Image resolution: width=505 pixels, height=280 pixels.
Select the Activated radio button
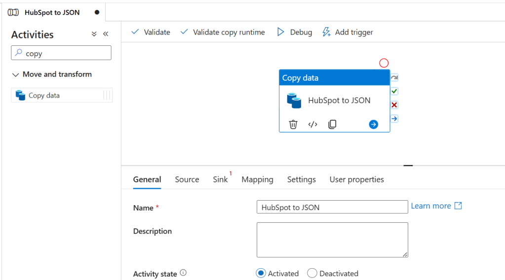261,273
